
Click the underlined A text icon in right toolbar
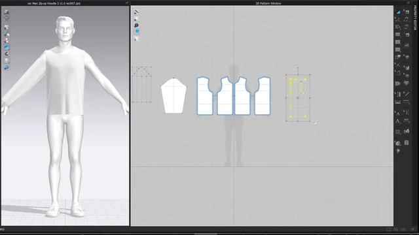(397, 121)
